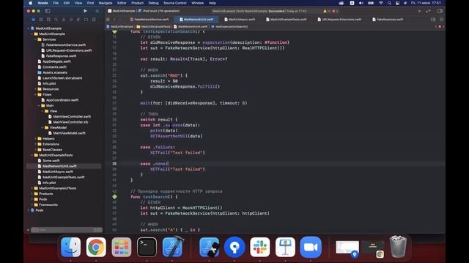Viewport: 469px width, 263px height.
Task: Collapse the MadUnitExampleTests folder
Action: 32,155
